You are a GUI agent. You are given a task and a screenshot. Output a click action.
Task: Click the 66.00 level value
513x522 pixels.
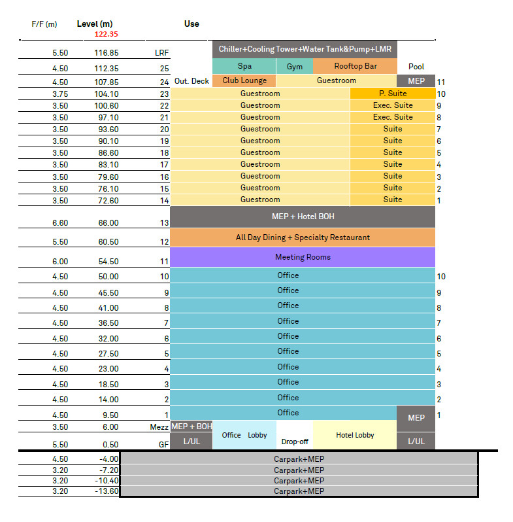(108, 223)
